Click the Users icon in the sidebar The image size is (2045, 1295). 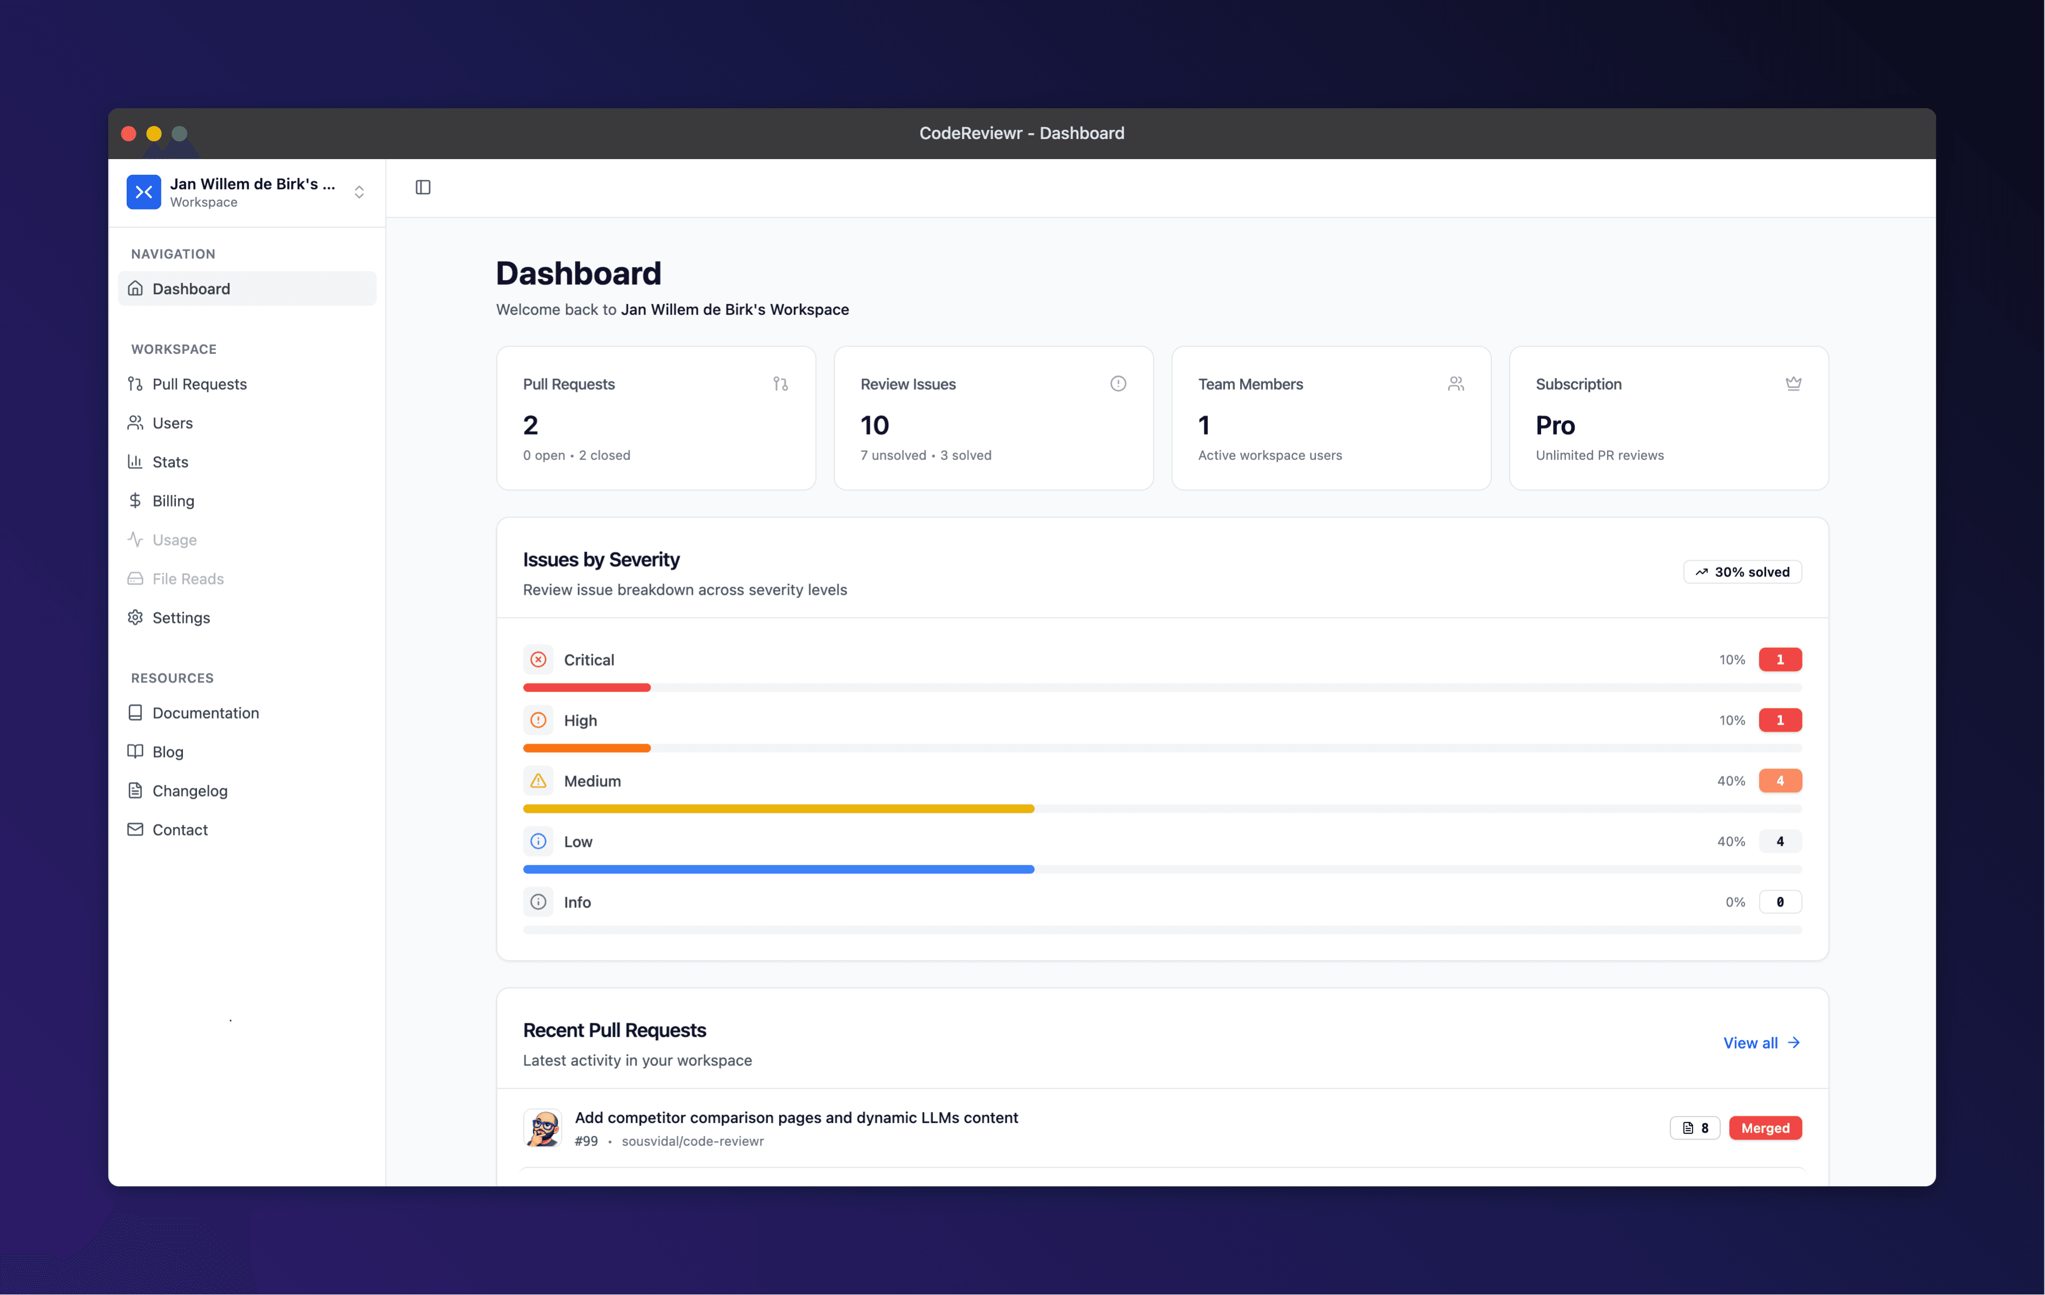[136, 422]
